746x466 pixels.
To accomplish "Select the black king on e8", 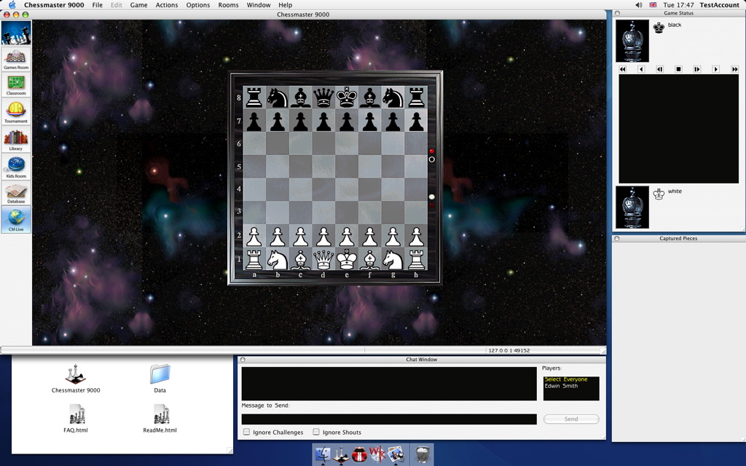I will point(347,98).
